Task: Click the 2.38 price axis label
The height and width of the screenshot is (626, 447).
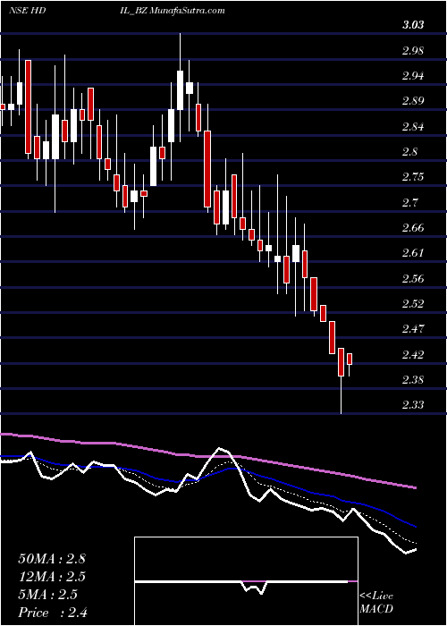Action: click(x=413, y=380)
